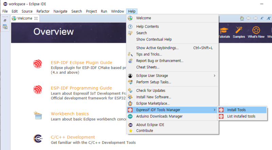This screenshot has width=272, height=150.
Task: Open the C/C++ Development link
Action: point(73,137)
